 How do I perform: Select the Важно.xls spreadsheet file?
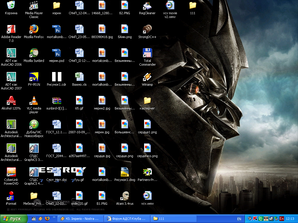79,77
